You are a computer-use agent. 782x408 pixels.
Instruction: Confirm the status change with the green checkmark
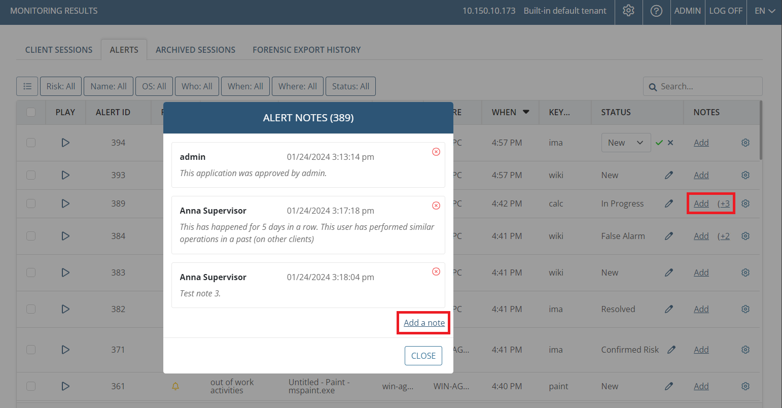tap(659, 143)
